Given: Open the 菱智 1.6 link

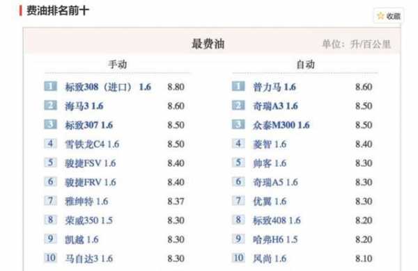Looking at the screenshot, I should pos(270,144).
